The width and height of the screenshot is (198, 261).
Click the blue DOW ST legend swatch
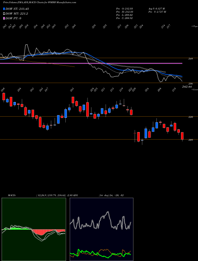pyautogui.click(x=4, y=9)
